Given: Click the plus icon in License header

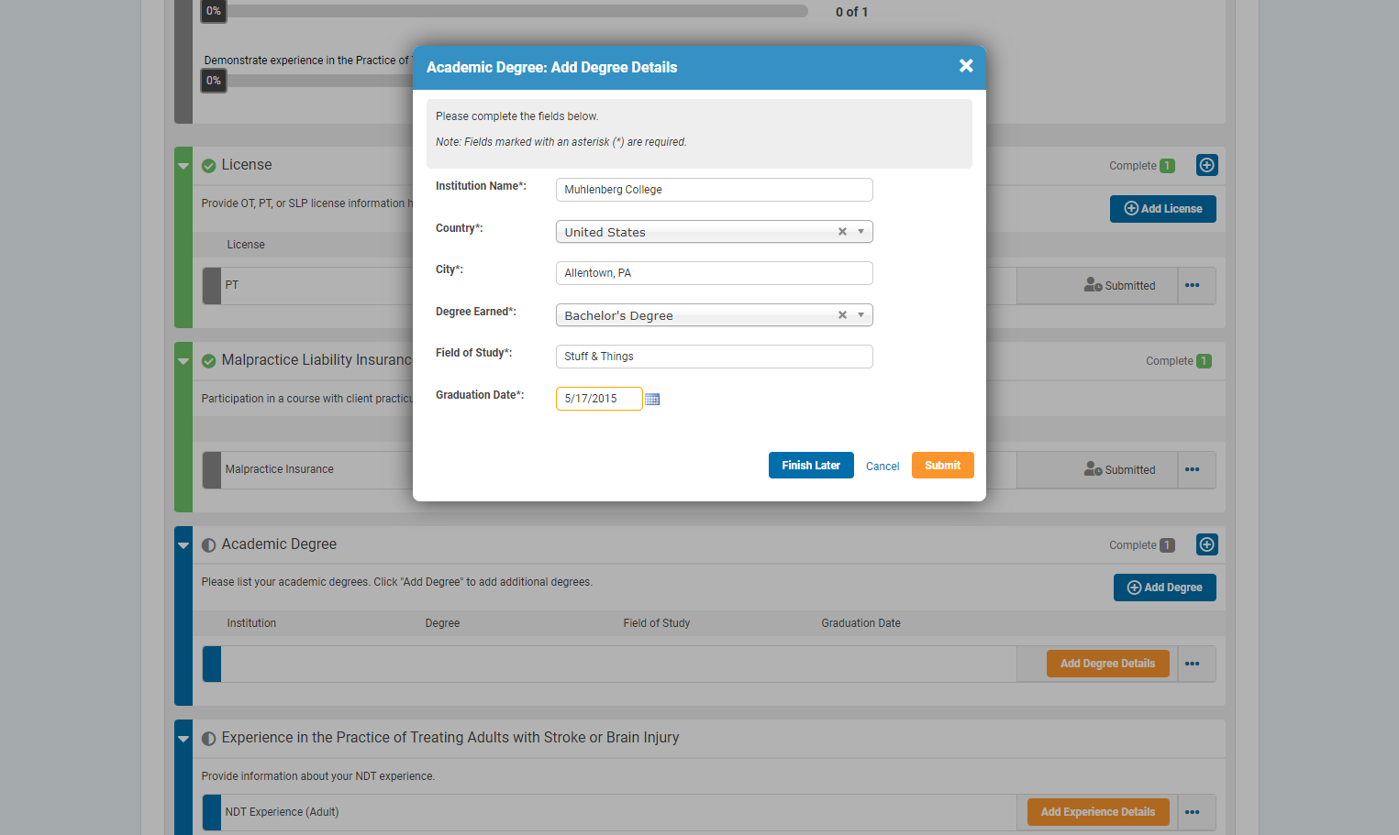Looking at the screenshot, I should pos(1207,165).
